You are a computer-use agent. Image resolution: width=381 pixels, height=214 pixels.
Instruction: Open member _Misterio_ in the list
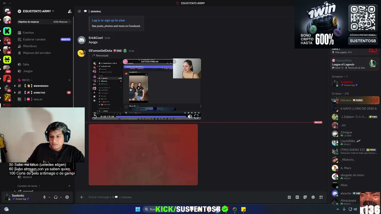354,160
